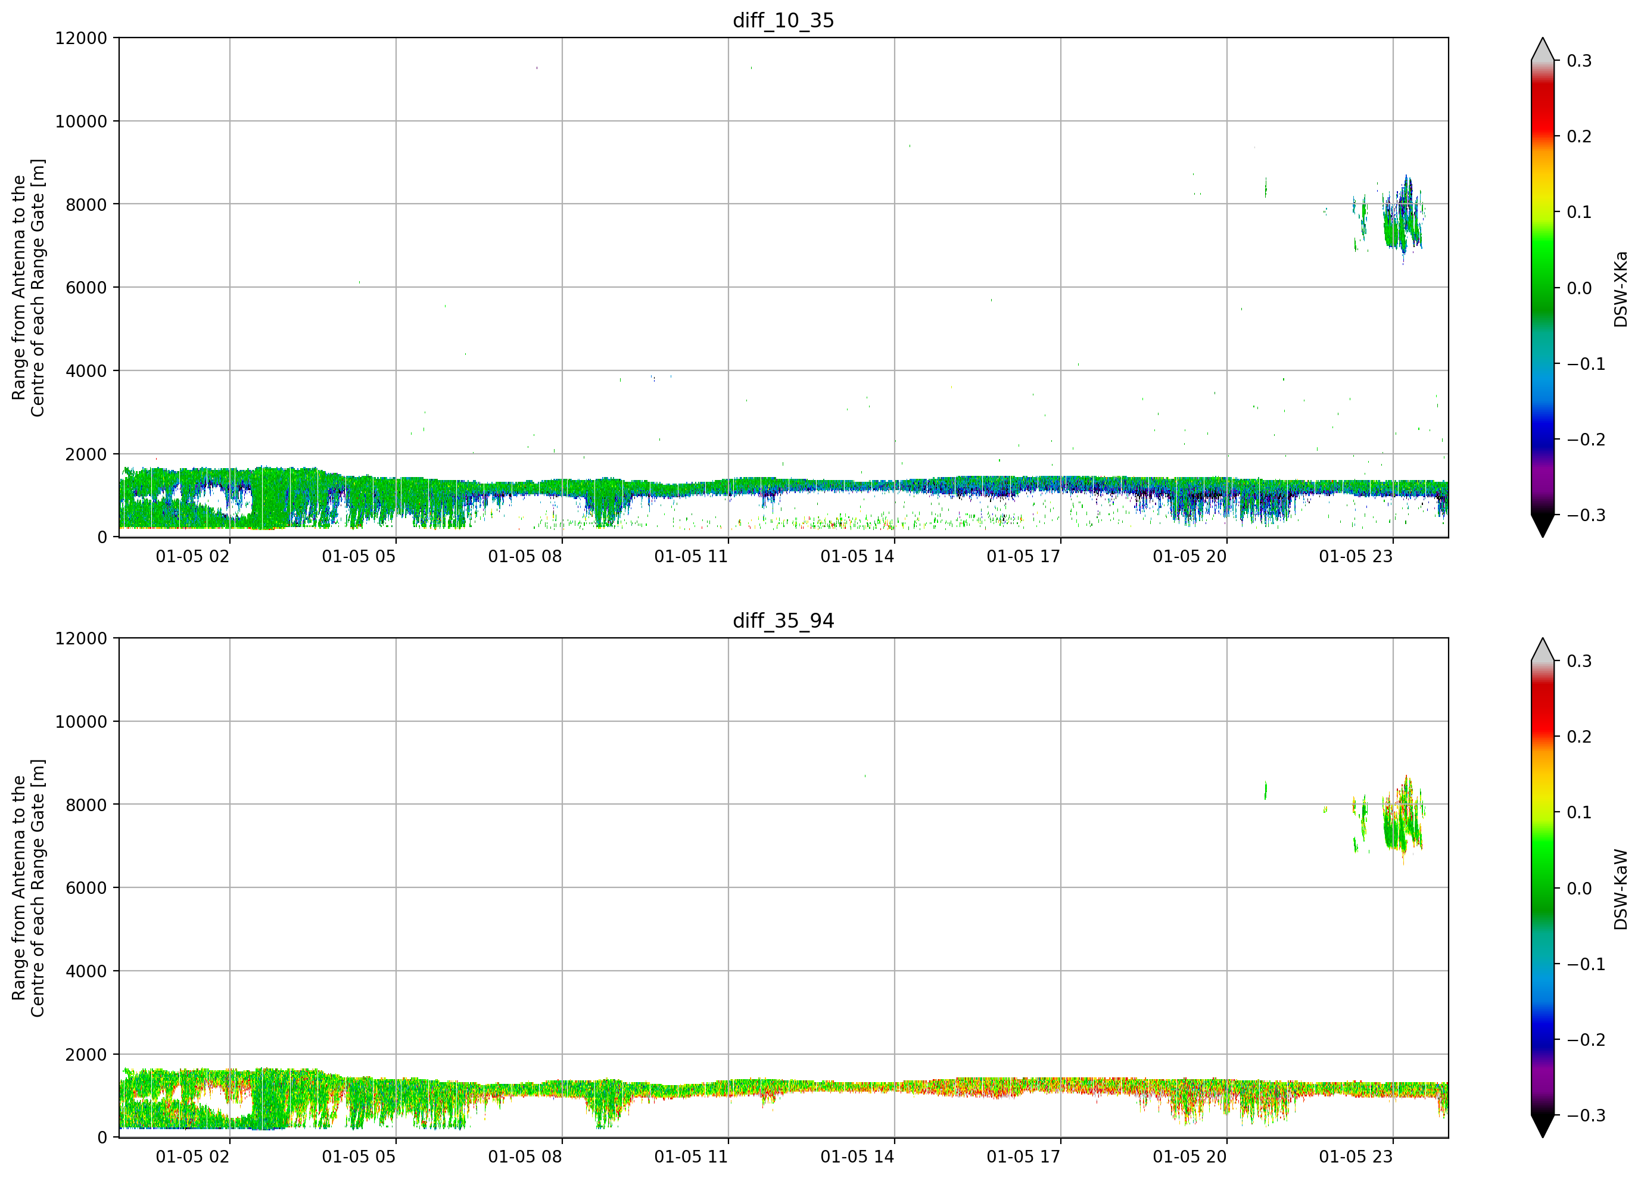This screenshot has width=1641, height=1178.
Task: Click the 0.1 tick on DSW-XKa colorbar
Action: click(1580, 213)
